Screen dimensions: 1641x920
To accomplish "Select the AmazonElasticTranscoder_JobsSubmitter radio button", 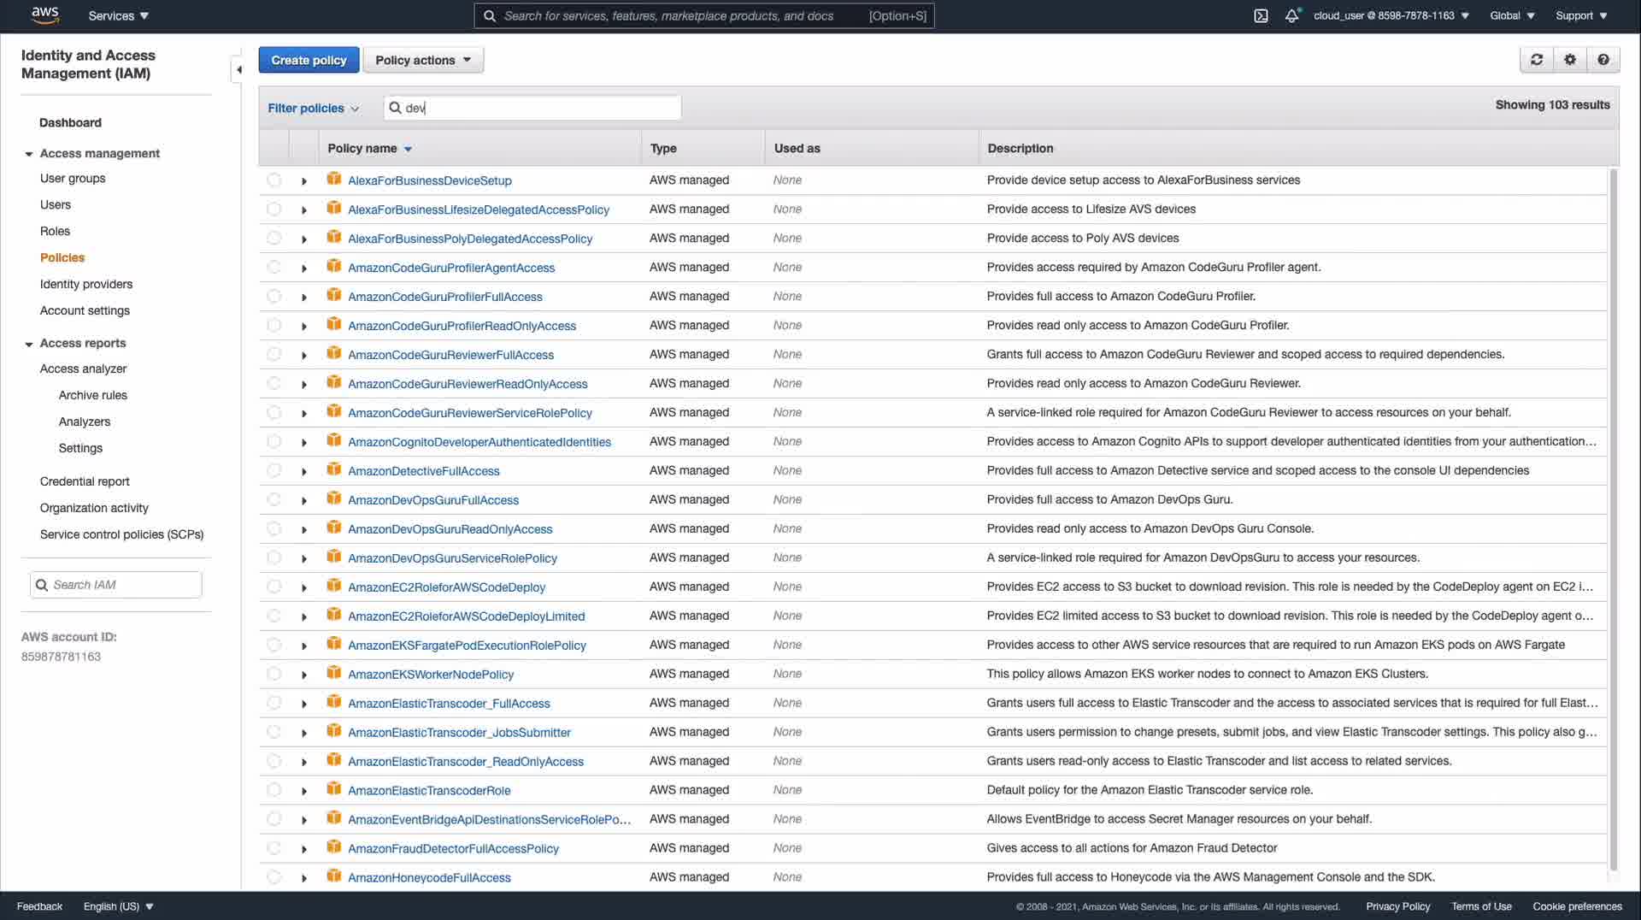I will click(x=273, y=733).
